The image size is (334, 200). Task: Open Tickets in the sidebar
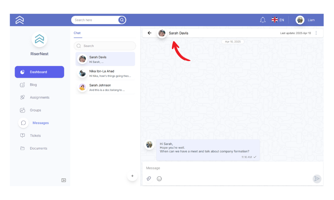(x=35, y=136)
